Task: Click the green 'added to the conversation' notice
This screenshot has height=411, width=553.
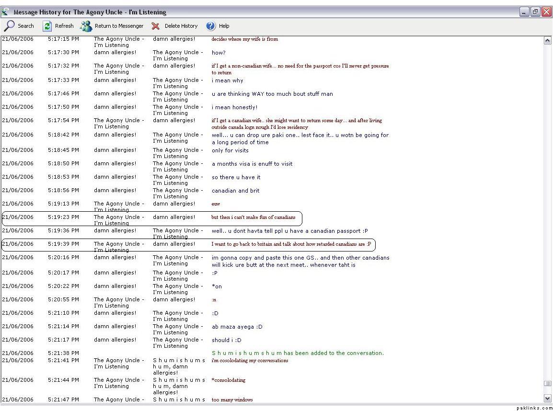Action: pyautogui.click(x=298, y=353)
